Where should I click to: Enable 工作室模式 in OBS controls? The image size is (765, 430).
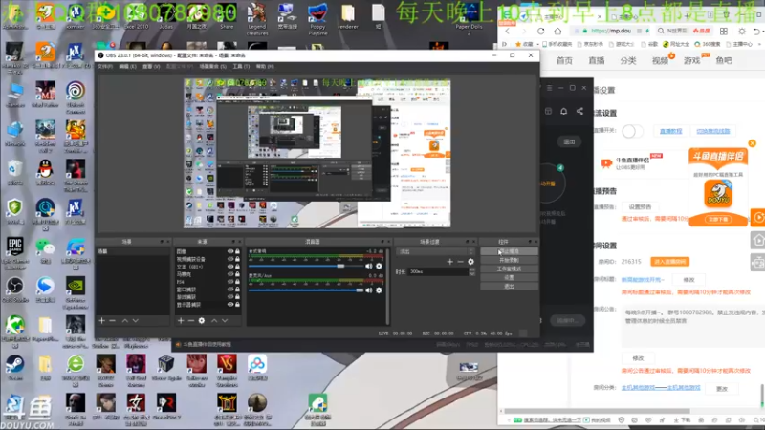(x=509, y=269)
